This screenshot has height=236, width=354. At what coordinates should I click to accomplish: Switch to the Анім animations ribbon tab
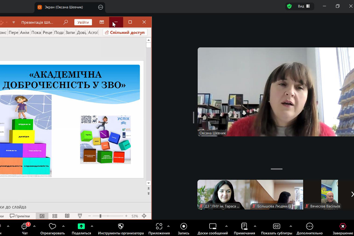24,33
